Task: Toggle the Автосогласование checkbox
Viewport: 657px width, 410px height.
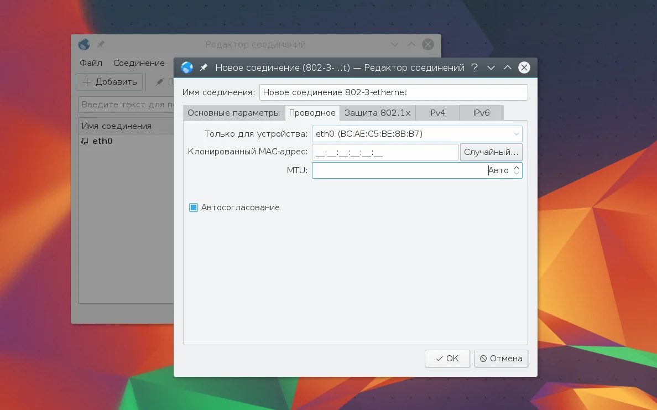Action: point(194,207)
